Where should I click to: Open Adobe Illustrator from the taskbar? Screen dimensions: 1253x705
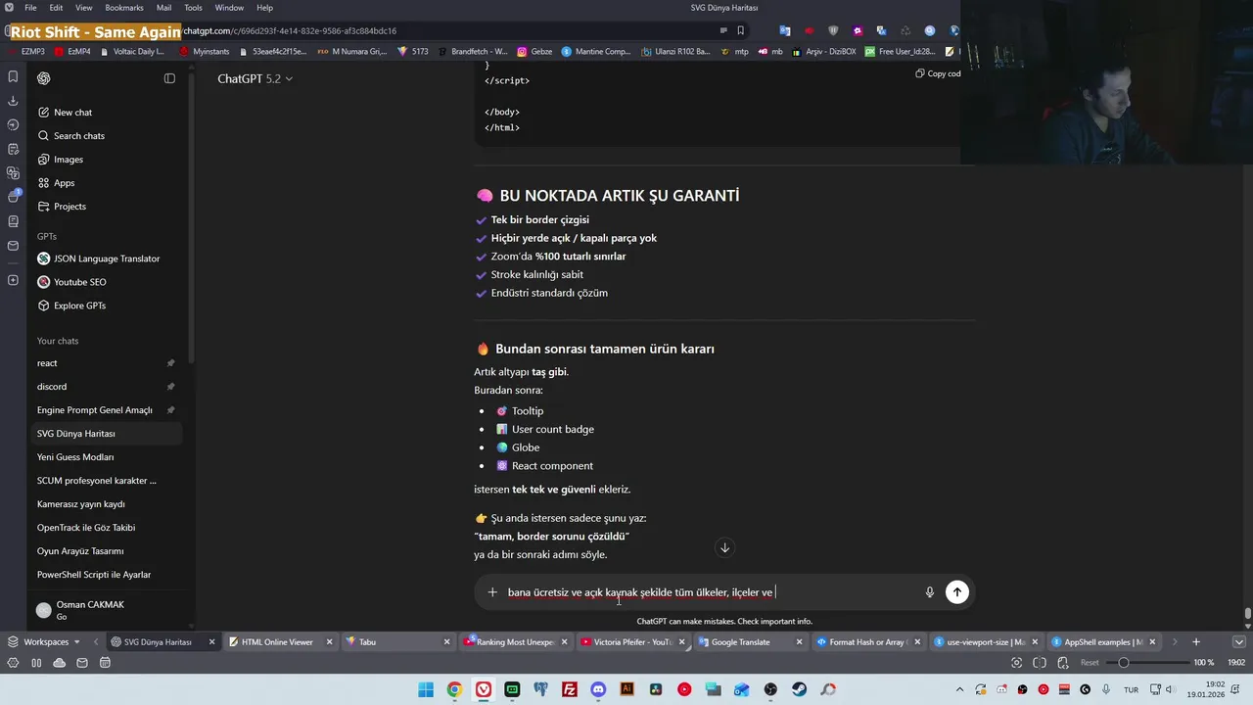[626, 689]
